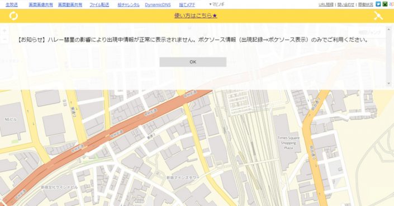The image size is (394, 206).
Task: Click the green Minecraft creeper icon
Action: click(x=385, y=4)
